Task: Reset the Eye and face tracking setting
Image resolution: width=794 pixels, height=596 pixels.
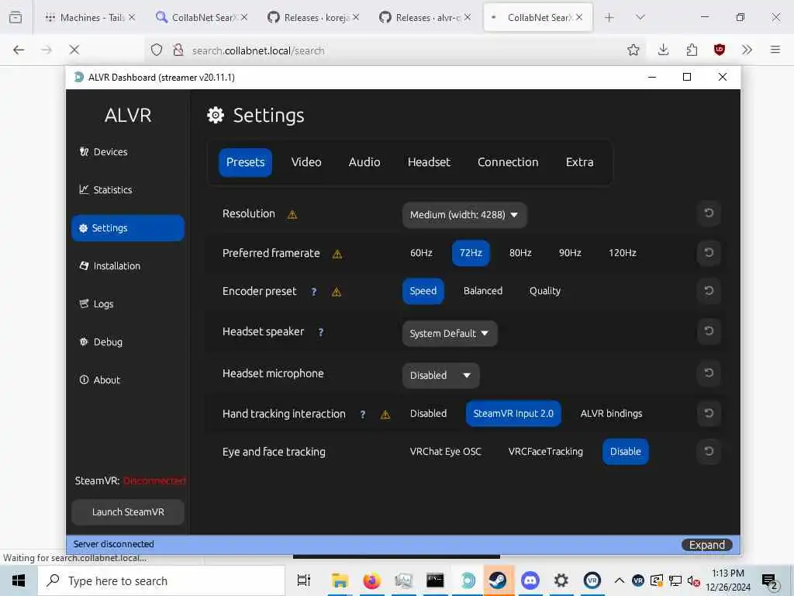Action: click(709, 452)
